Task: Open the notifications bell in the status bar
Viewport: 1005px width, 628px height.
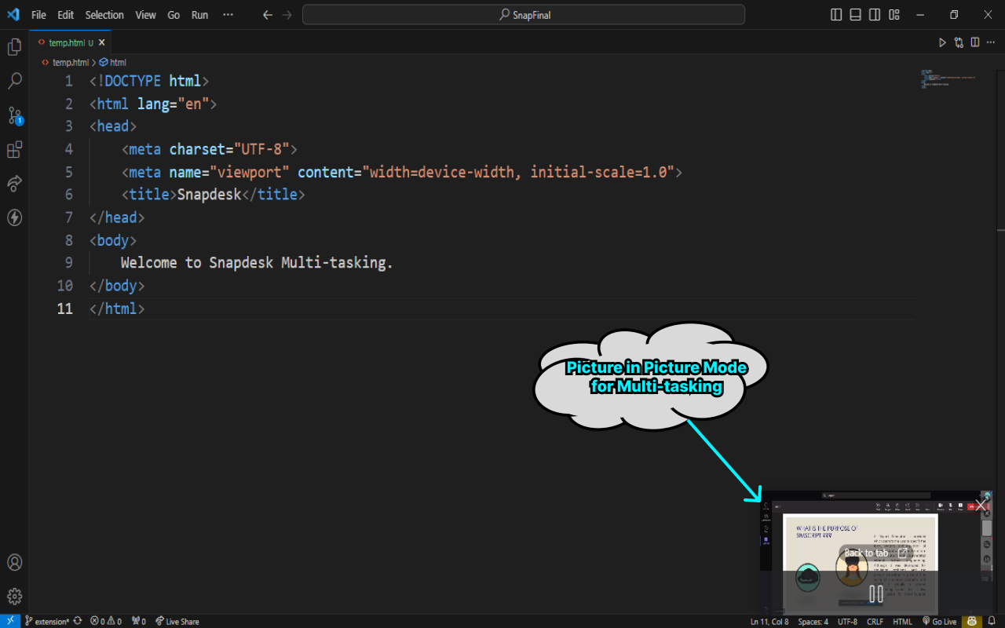Action: 992,621
